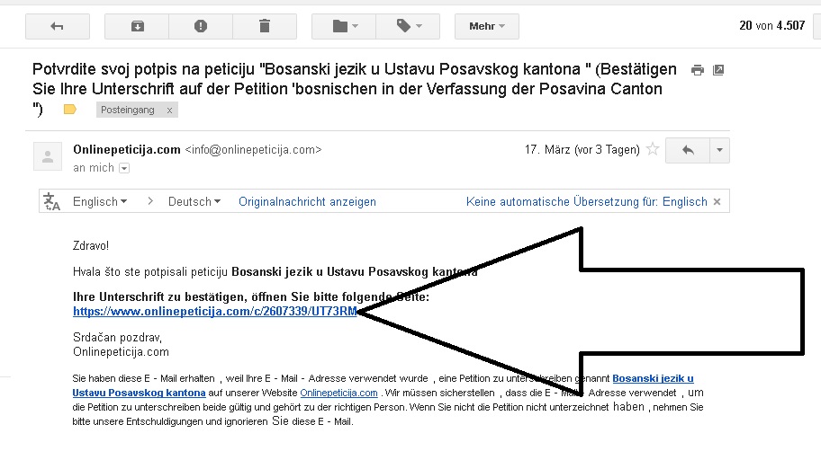This screenshot has height=451, width=821.
Task: Show details dropdown next to 'an mich'
Action: 124,168
